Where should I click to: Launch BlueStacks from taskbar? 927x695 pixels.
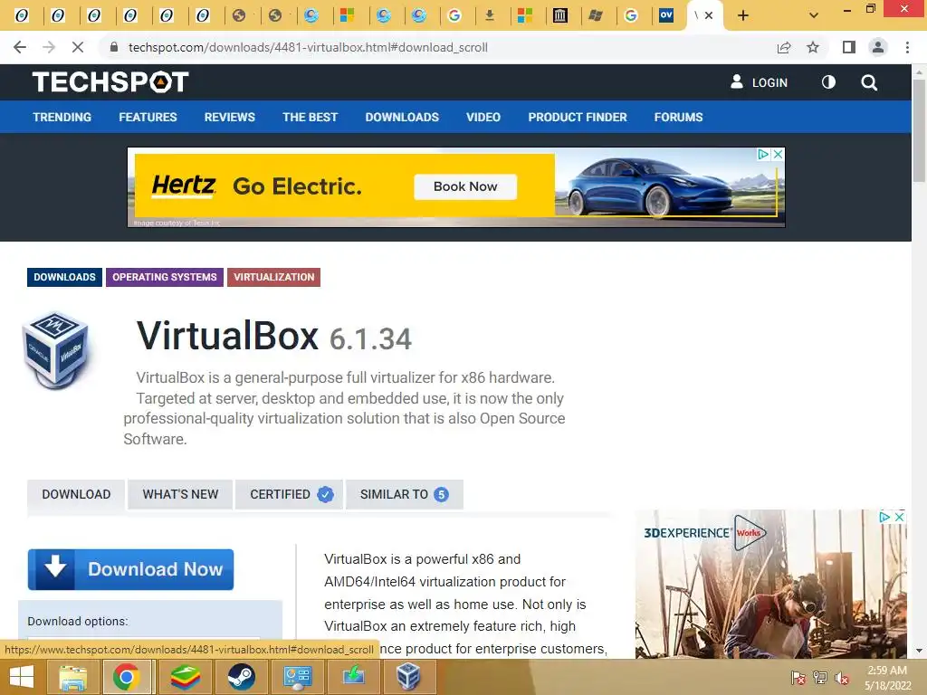[x=185, y=677]
